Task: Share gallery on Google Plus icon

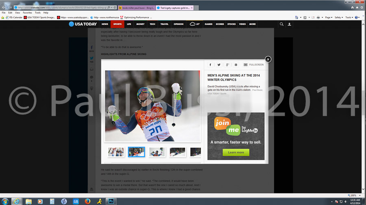Action: tap(227, 65)
